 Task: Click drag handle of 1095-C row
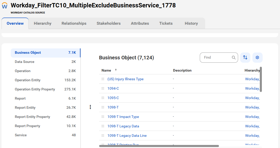point(103,98)
